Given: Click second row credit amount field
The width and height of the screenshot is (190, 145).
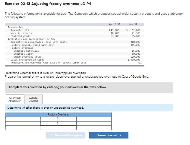Looking at the screenshot, I should pos(67,123).
